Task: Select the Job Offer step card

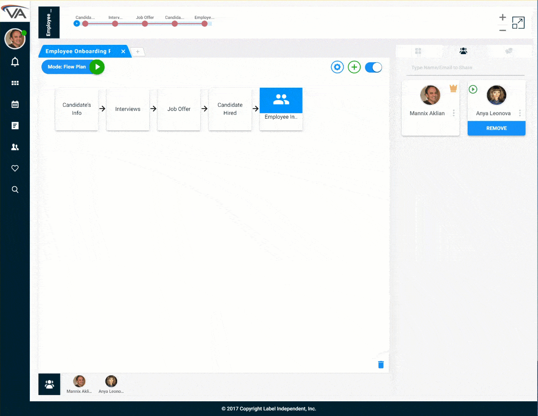Action: click(179, 109)
